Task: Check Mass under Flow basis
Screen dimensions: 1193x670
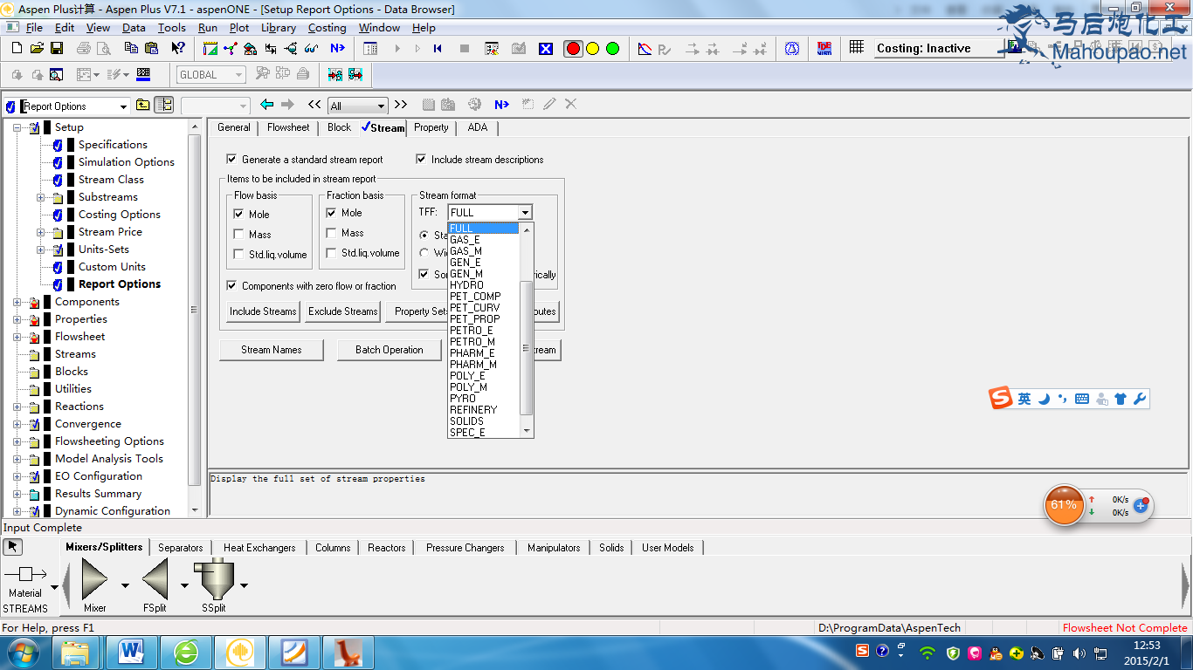Action: click(238, 234)
